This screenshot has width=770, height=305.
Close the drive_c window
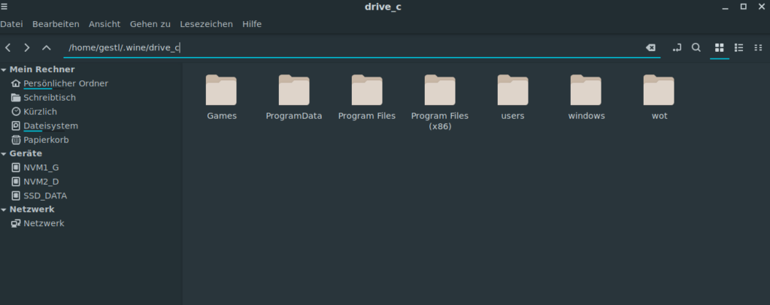pyautogui.click(x=762, y=6)
